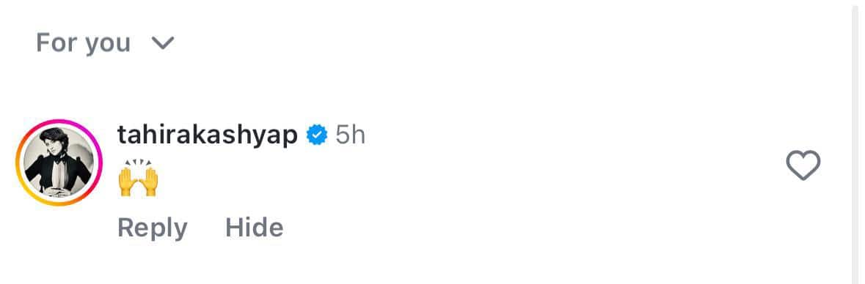Visit commenter profile by clicking tahirakashyap name
This screenshot has height=284, width=865.
tap(208, 135)
